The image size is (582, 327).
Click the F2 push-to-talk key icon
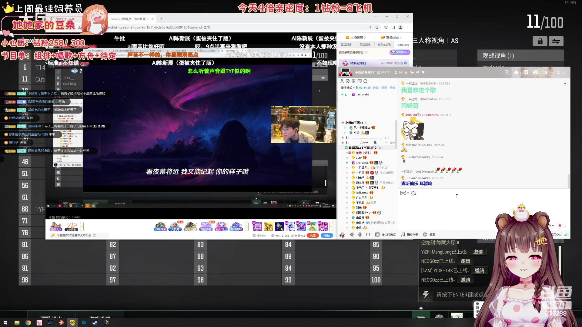pyautogui.click(x=377, y=234)
